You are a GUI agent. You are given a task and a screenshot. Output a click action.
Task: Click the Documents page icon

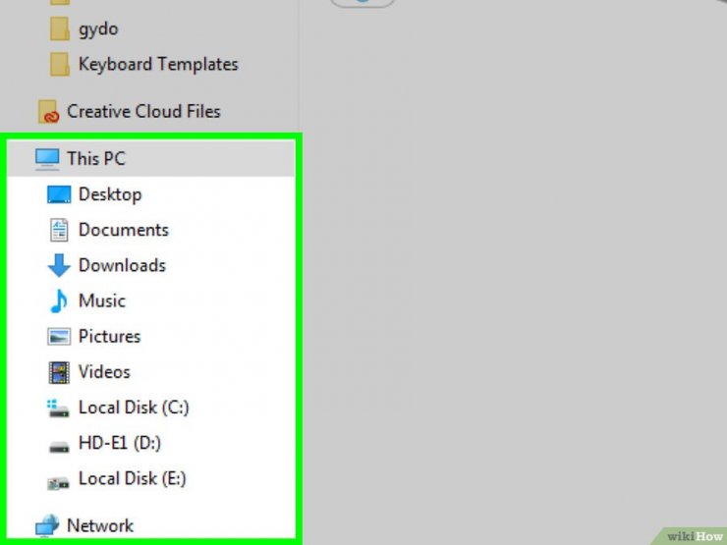59,230
